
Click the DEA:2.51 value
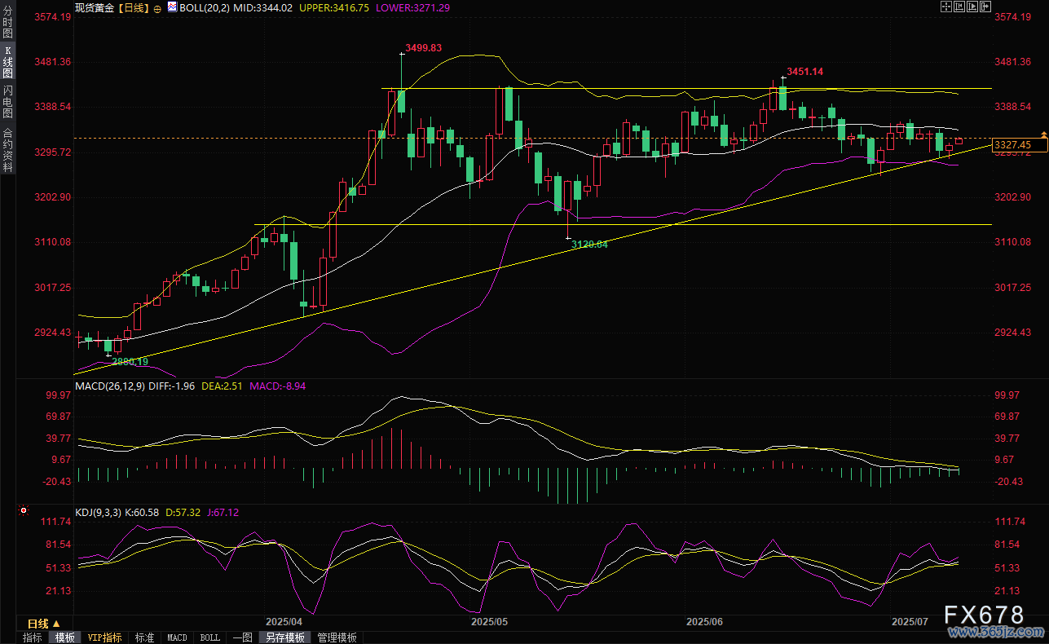click(x=223, y=385)
